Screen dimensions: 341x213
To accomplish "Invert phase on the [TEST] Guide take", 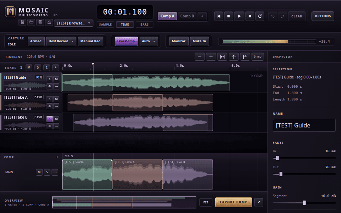I will (50, 86).
